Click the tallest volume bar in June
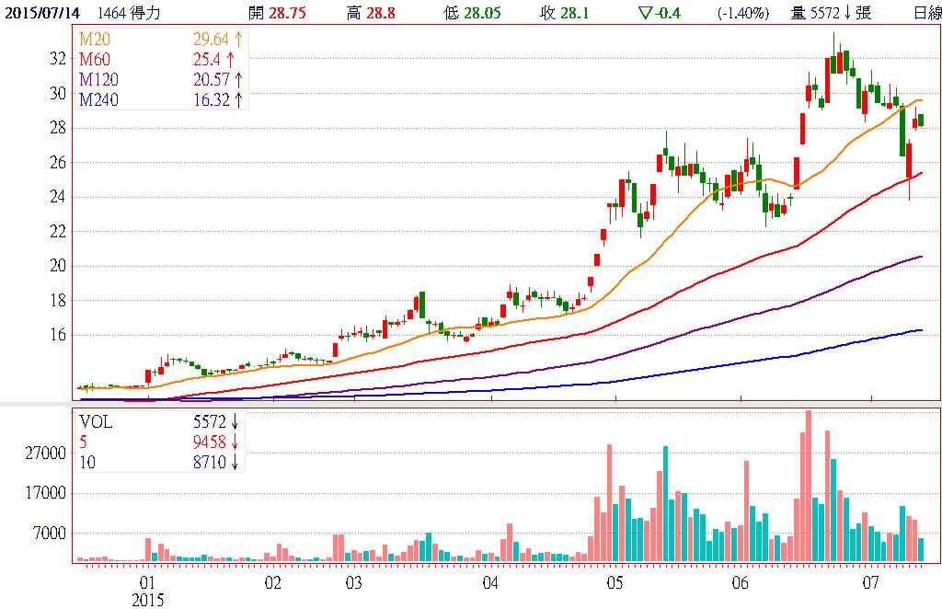Viewport: 942px width, 609px height. [x=809, y=486]
